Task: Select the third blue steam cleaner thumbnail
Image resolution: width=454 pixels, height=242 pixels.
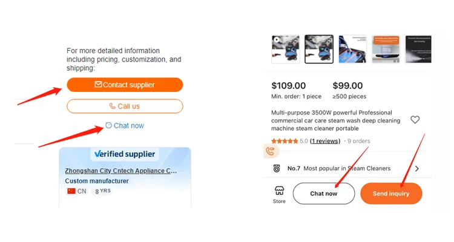Action: tap(352, 49)
